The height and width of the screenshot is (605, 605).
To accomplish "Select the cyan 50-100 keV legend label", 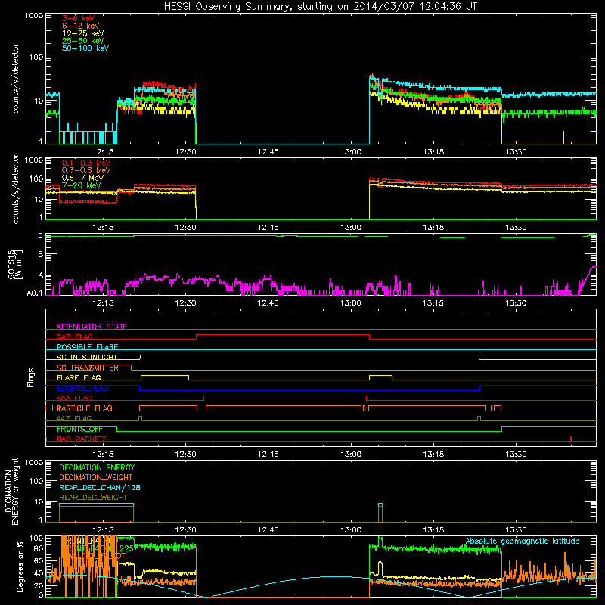I will tap(85, 48).
